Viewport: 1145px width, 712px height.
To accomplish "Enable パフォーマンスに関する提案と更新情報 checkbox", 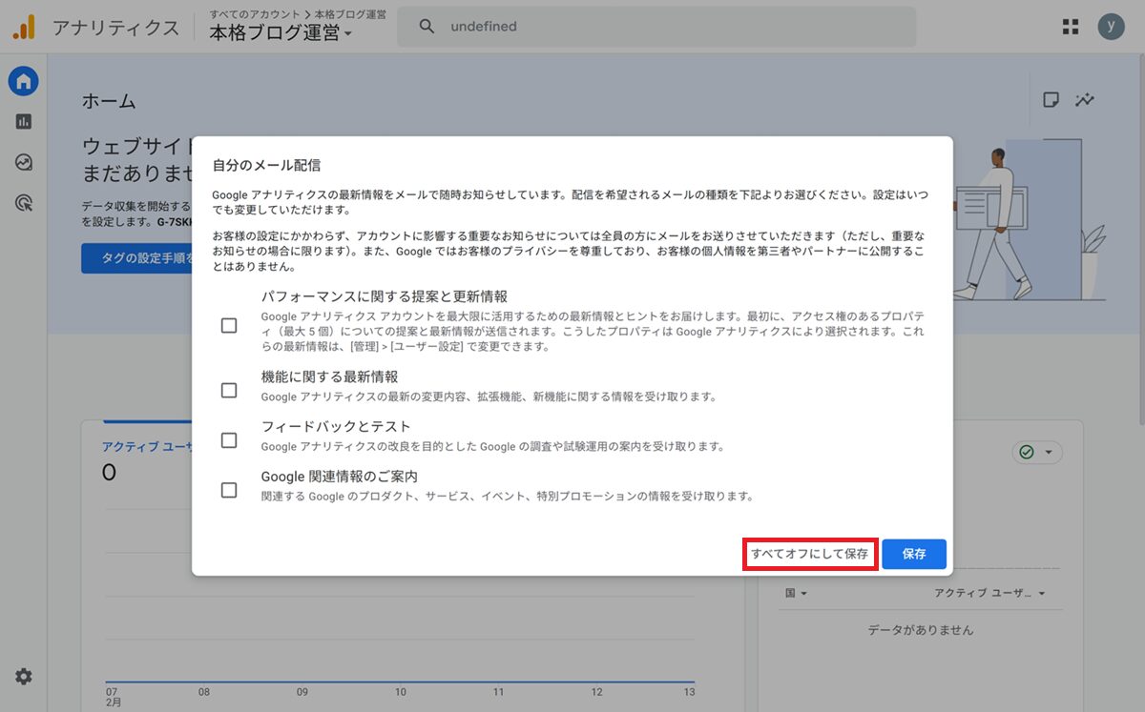I will tap(229, 326).
